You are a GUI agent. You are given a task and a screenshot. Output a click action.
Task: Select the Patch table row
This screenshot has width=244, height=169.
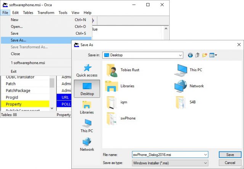coord(25,84)
